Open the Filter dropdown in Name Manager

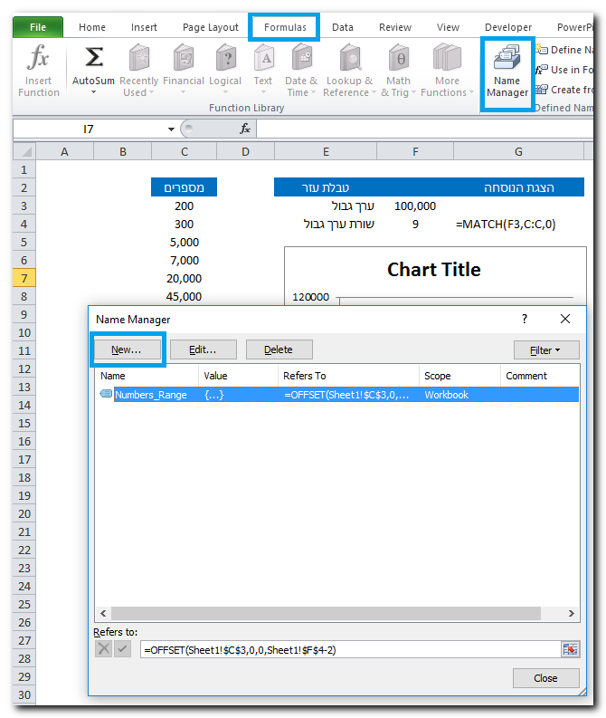[x=546, y=349]
